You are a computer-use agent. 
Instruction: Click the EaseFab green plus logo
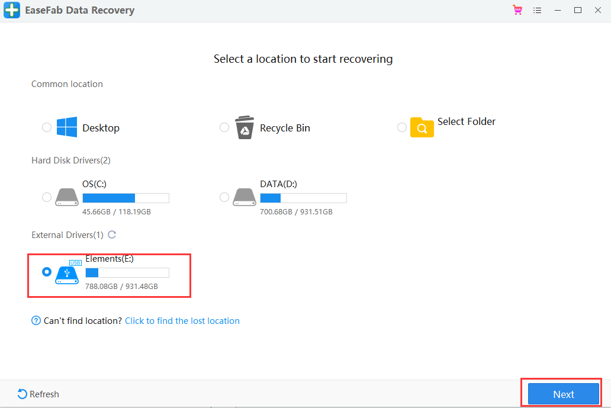[x=12, y=11]
